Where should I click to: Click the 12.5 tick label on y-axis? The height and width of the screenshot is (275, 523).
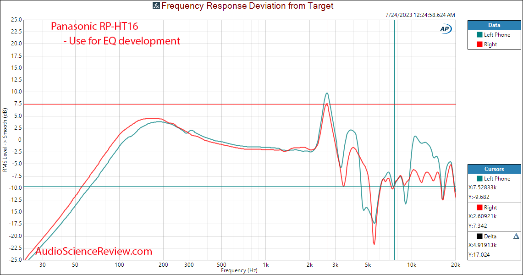(16, 80)
